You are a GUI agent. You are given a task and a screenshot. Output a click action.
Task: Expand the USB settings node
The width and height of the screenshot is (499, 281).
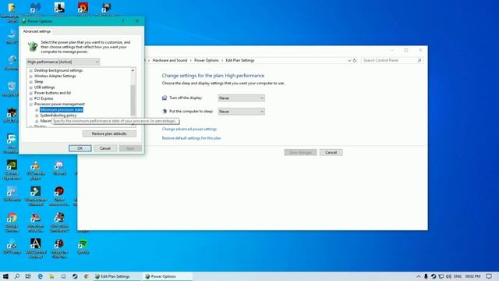tap(31, 87)
